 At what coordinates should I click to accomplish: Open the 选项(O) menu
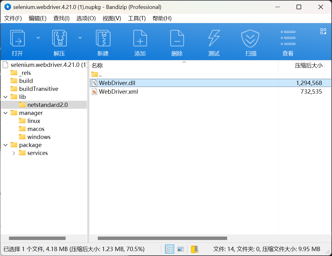click(x=86, y=18)
